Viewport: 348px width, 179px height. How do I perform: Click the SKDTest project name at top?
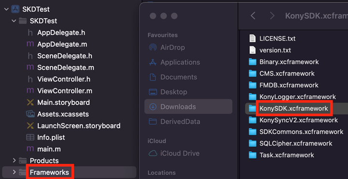click(x=36, y=9)
